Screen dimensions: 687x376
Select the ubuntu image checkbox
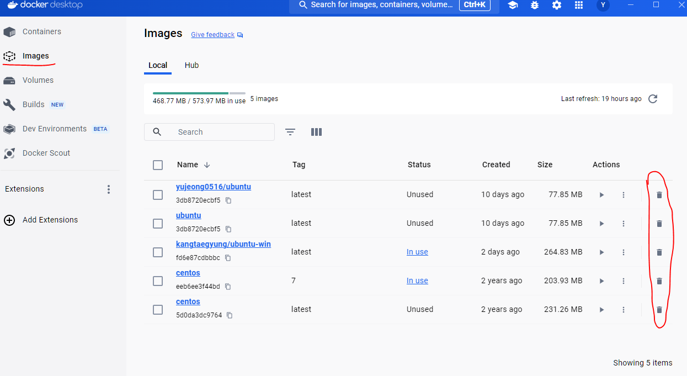click(x=158, y=224)
